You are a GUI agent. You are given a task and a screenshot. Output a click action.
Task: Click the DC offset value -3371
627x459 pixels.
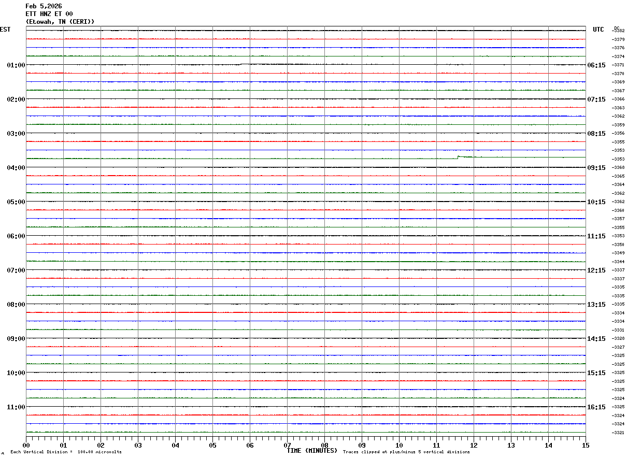point(618,65)
